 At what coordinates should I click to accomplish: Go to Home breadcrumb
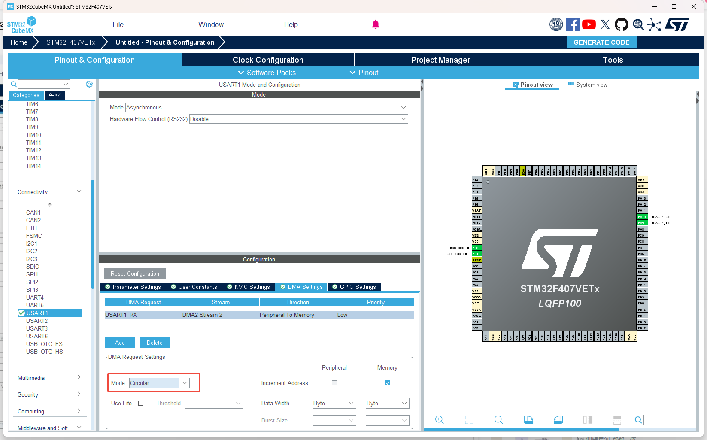(19, 42)
